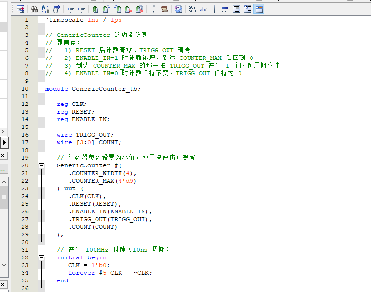Click the ".CLK(CLK)," port connection

pos(87,196)
